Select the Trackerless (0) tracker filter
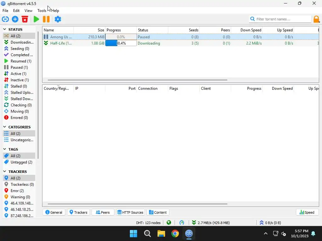The image size is (322, 241). click(x=19, y=185)
